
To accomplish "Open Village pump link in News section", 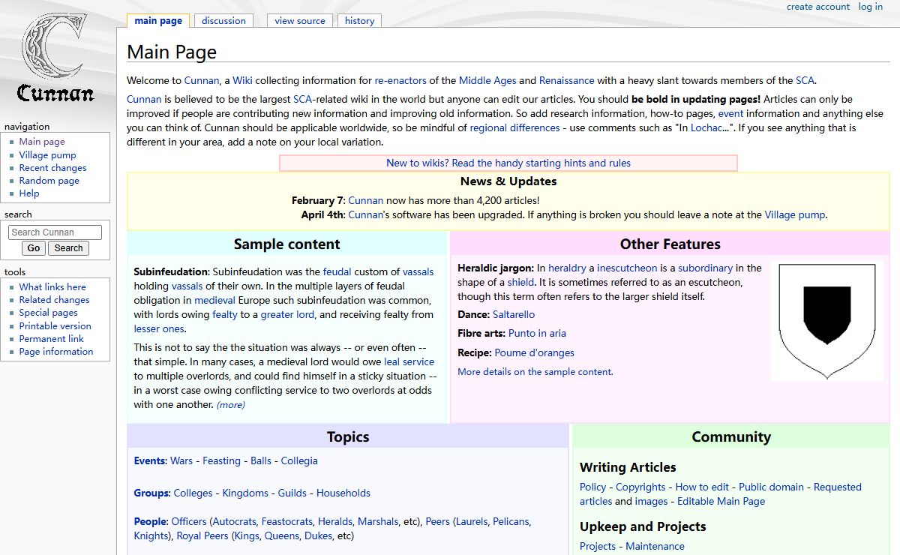I will (795, 215).
